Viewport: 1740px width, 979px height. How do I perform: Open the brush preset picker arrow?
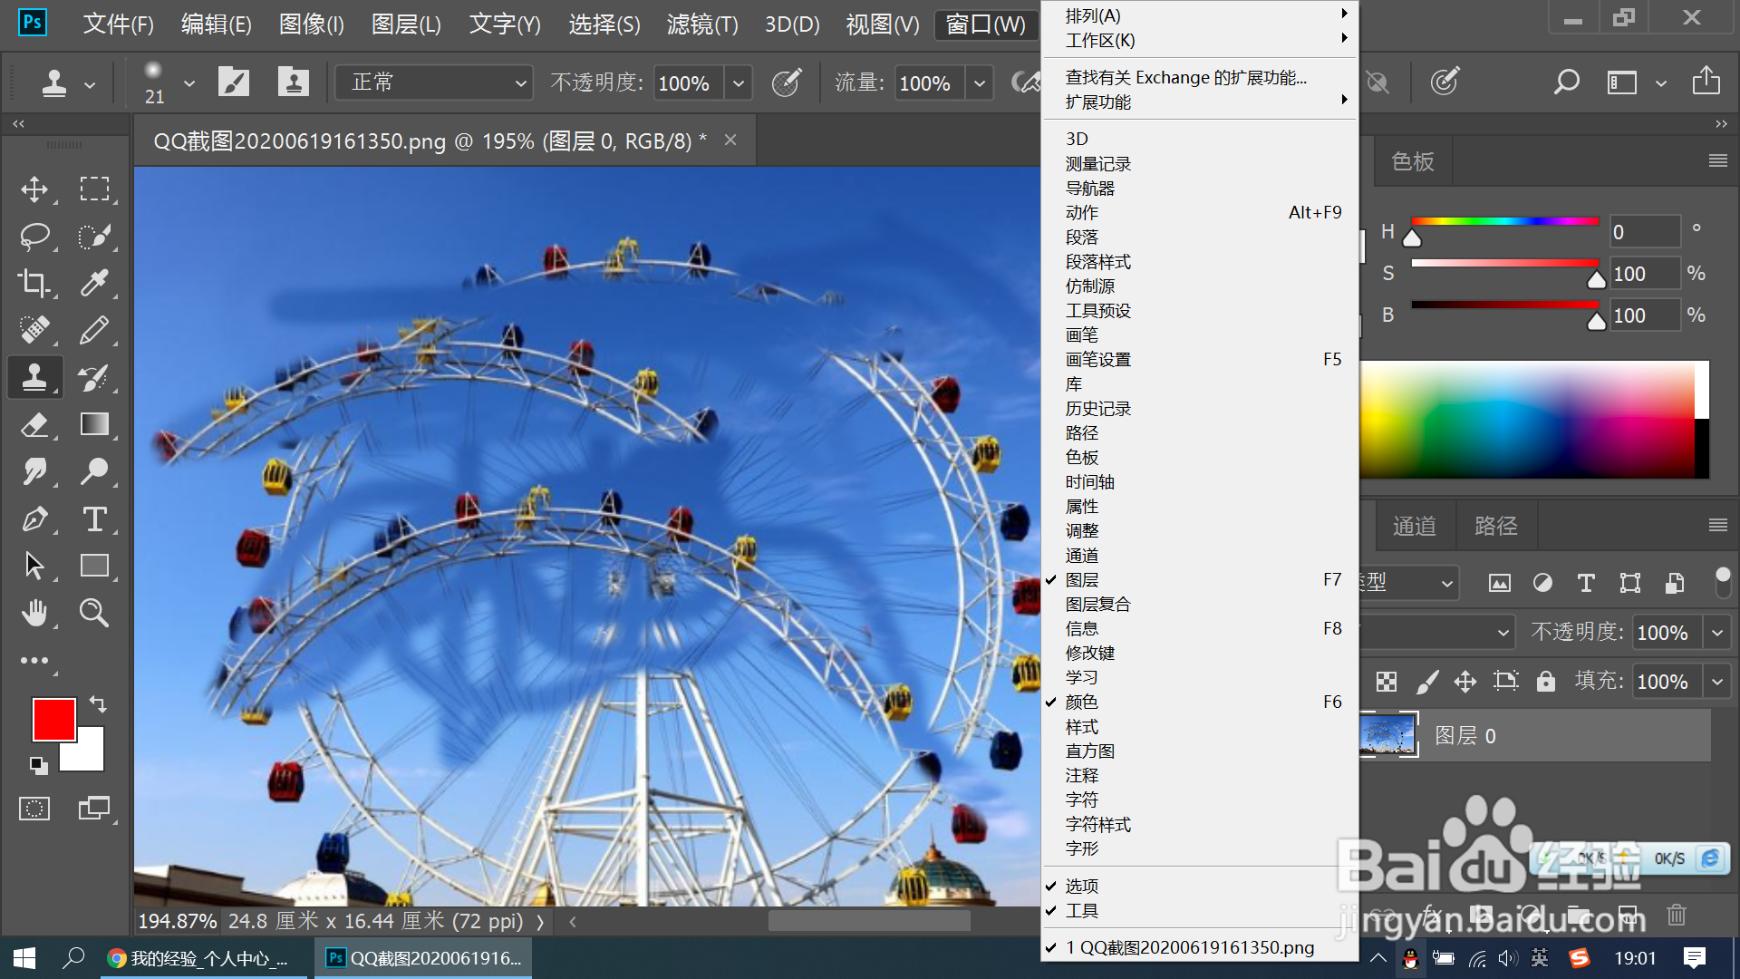pyautogui.click(x=189, y=83)
